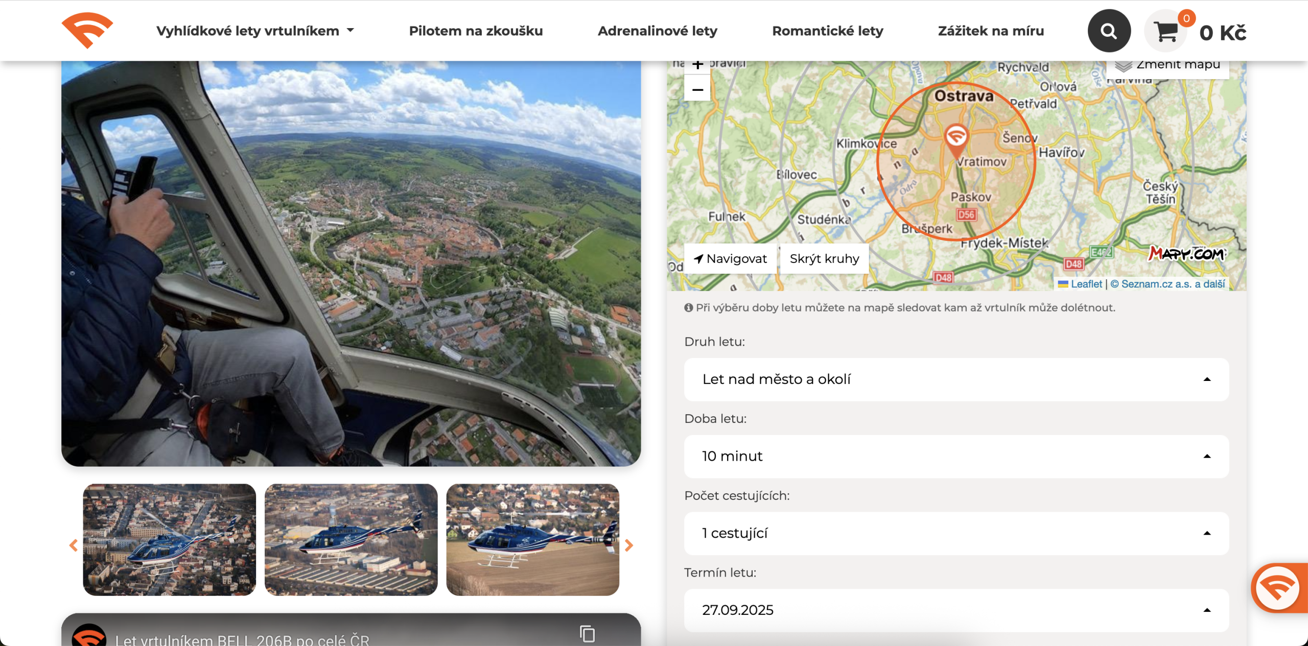Expand the Druh letu dropdown
Screen dimensions: 1308x646
[956, 379]
